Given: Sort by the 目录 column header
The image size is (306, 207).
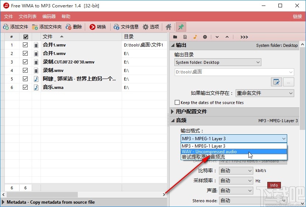Looking at the screenshot, I should click(x=145, y=37).
